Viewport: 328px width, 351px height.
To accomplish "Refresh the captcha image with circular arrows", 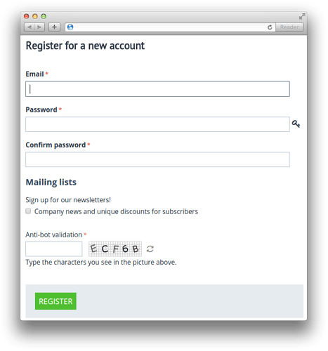I will tap(150, 249).
